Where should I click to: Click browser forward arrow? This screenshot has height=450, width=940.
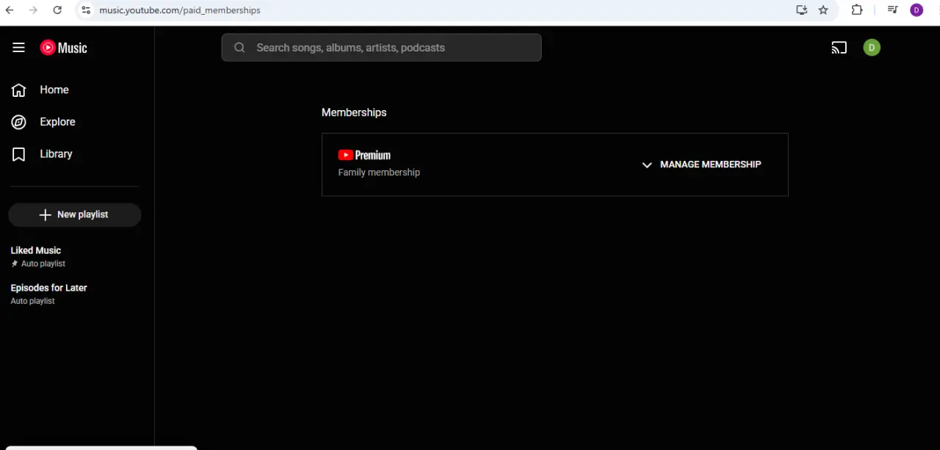(33, 10)
